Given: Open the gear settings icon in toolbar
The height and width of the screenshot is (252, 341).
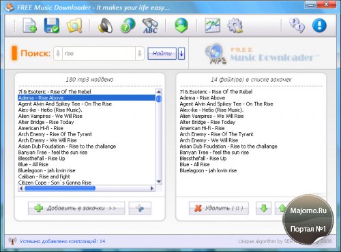Looking at the screenshot, I should [x=235, y=25].
